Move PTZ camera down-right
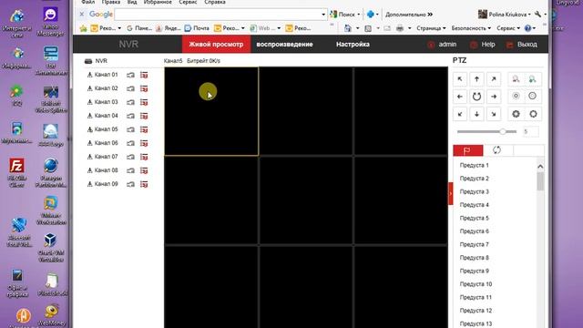This screenshot has width=583, height=328. coord(494,114)
